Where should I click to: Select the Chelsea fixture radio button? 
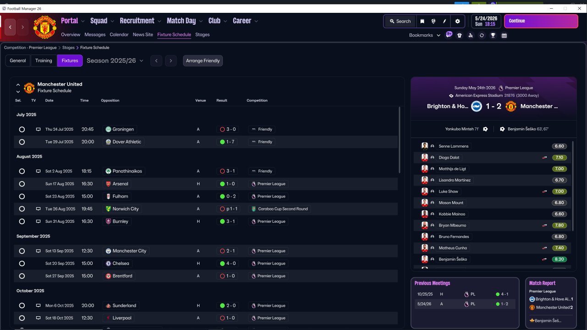coord(22,264)
